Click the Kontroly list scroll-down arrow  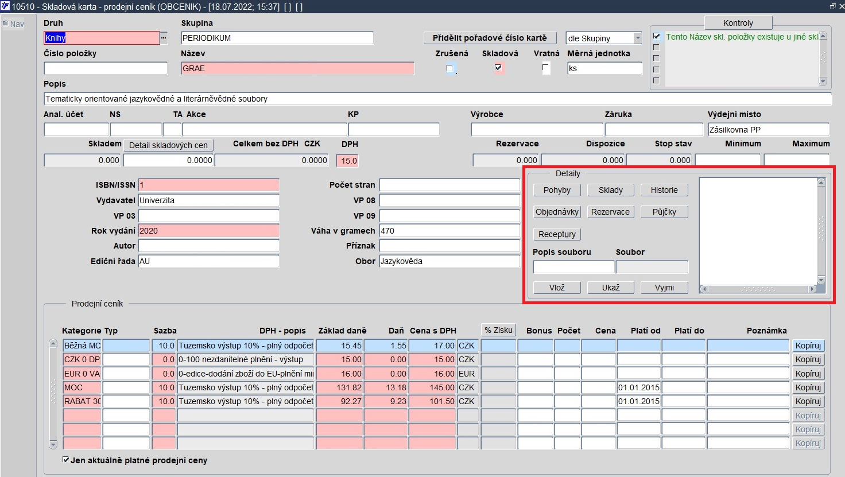click(823, 82)
